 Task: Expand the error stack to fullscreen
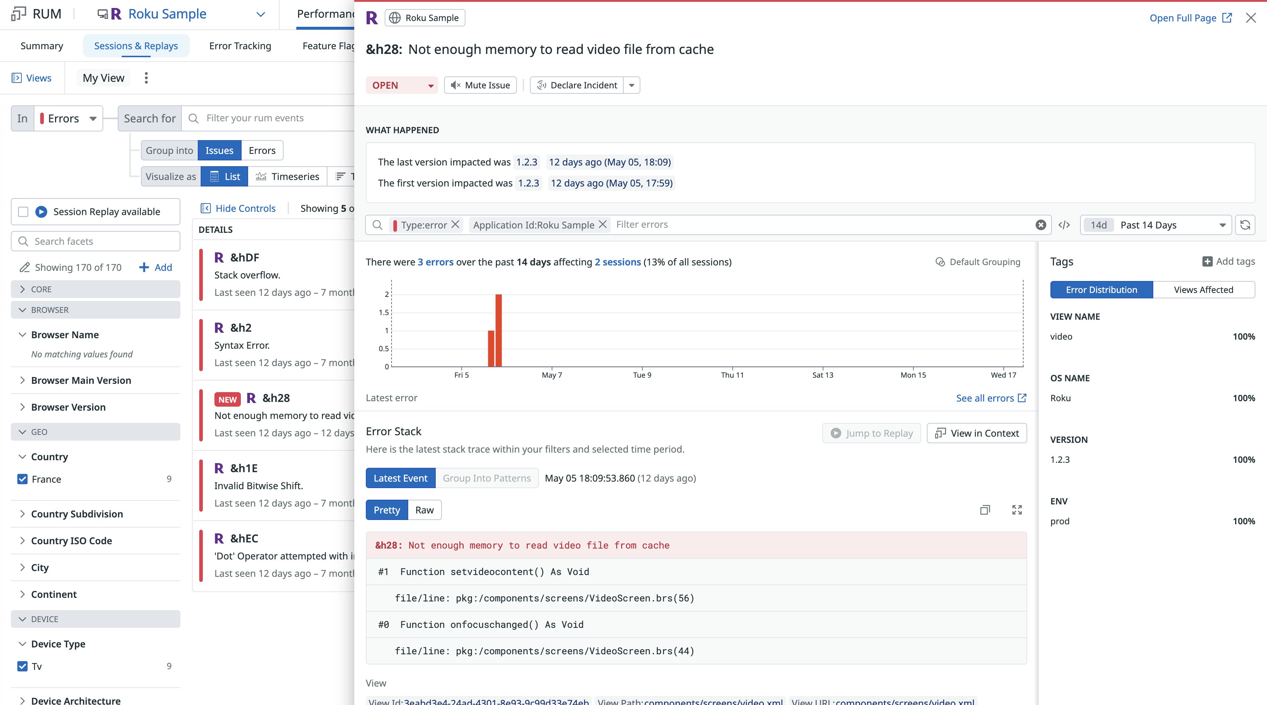click(x=1017, y=510)
